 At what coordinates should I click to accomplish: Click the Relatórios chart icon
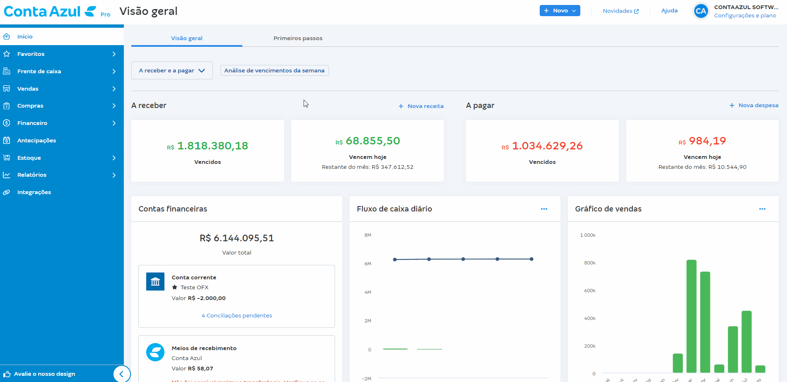click(7, 175)
